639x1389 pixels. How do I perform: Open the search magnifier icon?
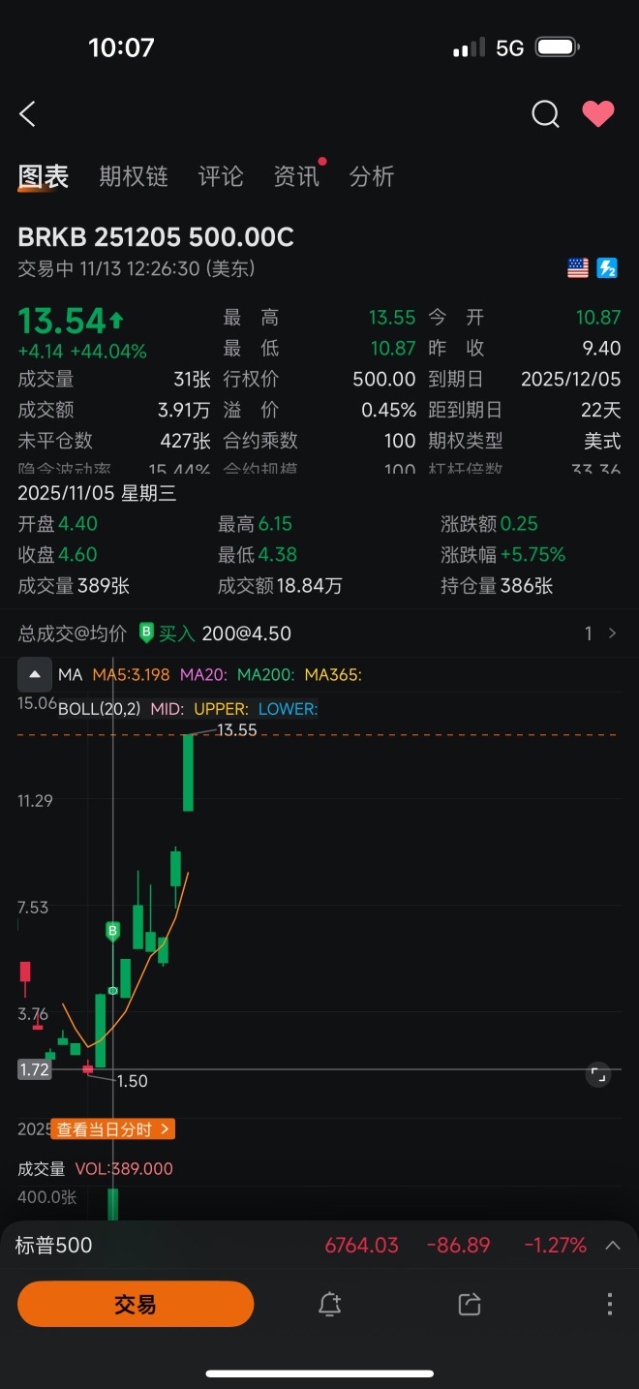pyautogui.click(x=546, y=114)
